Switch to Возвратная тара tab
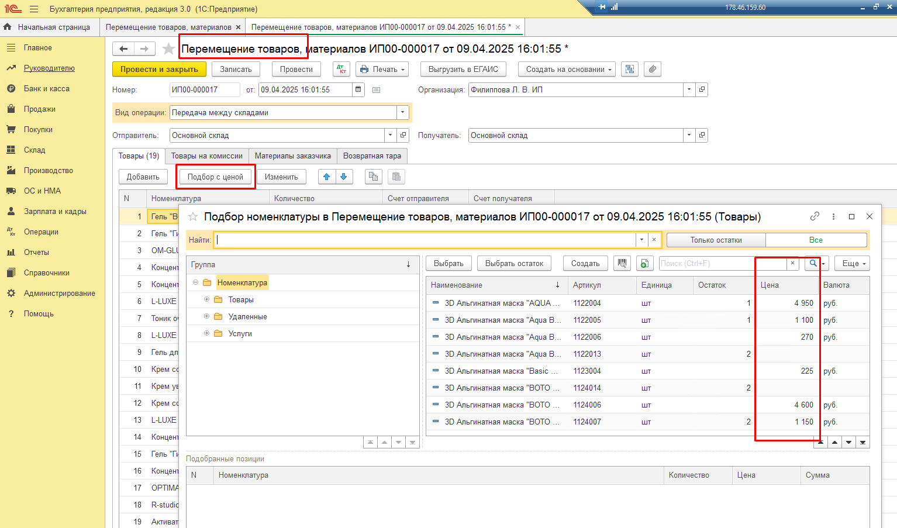The width and height of the screenshot is (897, 528). 372,156
